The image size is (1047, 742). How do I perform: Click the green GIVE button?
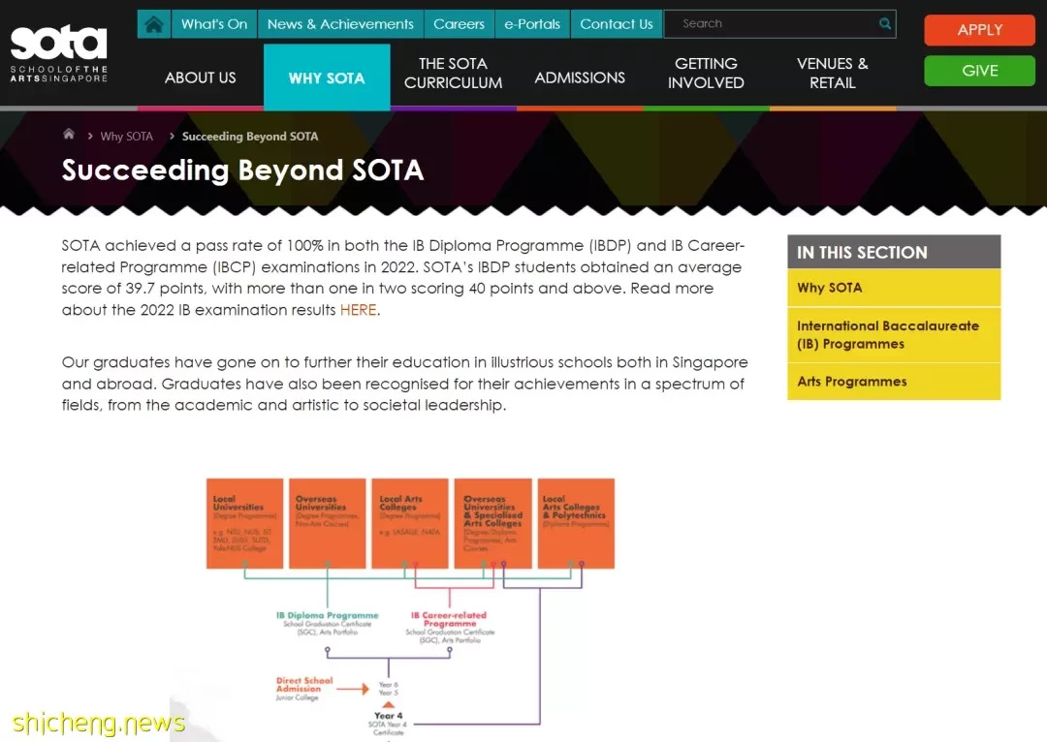[x=979, y=71]
